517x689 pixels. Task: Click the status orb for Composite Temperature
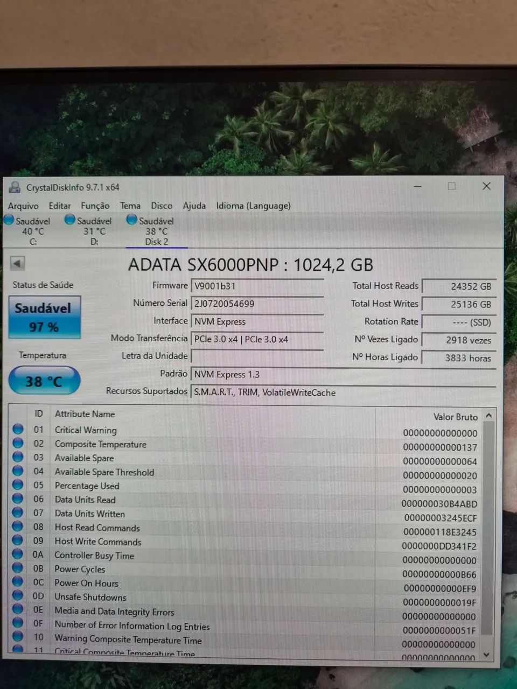pos(18,443)
